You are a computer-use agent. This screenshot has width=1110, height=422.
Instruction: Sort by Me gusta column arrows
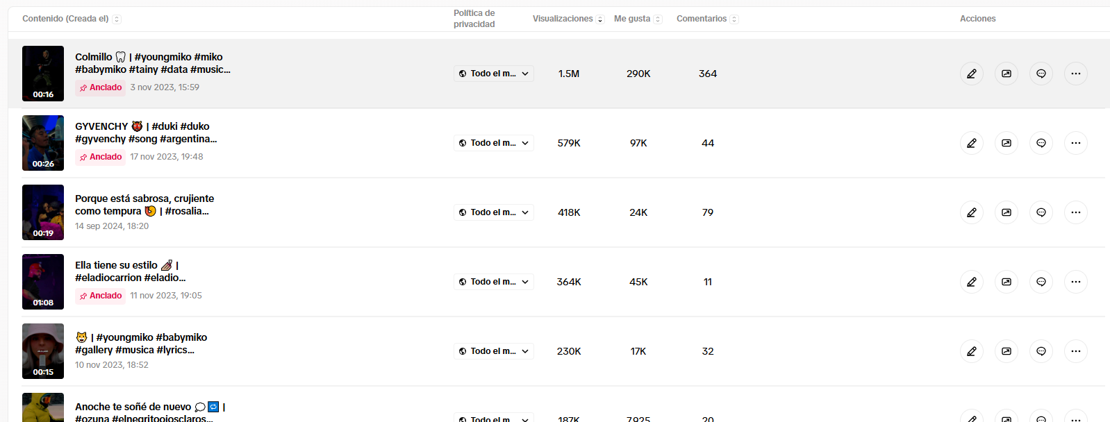tap(658, 19)
